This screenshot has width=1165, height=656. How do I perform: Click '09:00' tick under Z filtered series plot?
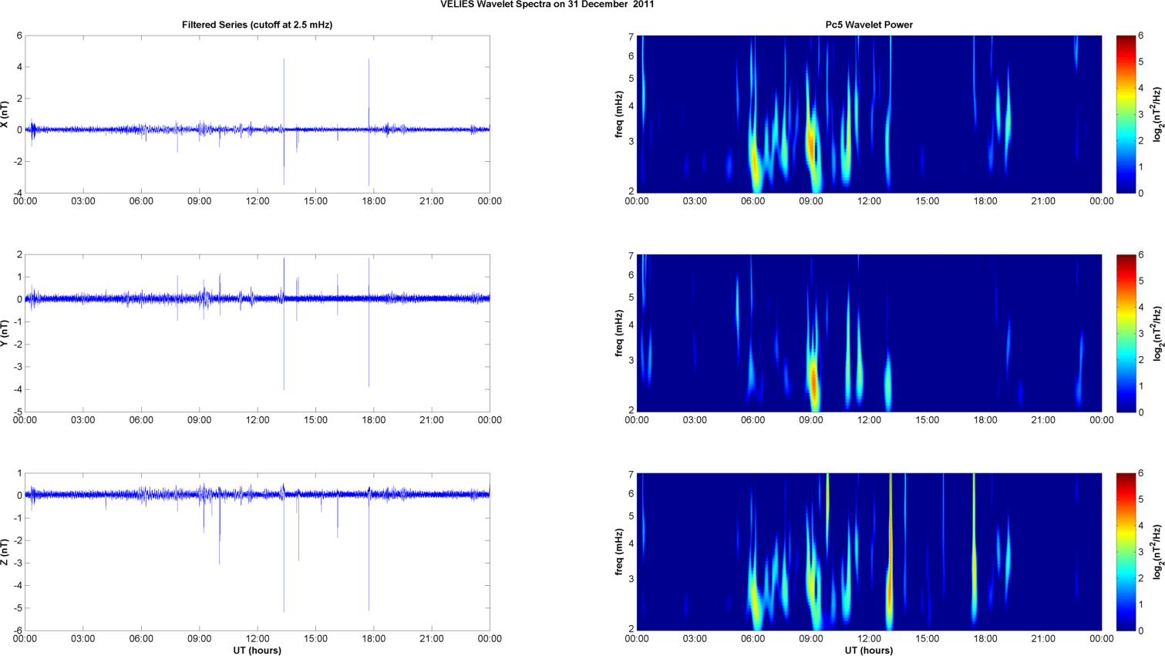[x=199, y=639]
